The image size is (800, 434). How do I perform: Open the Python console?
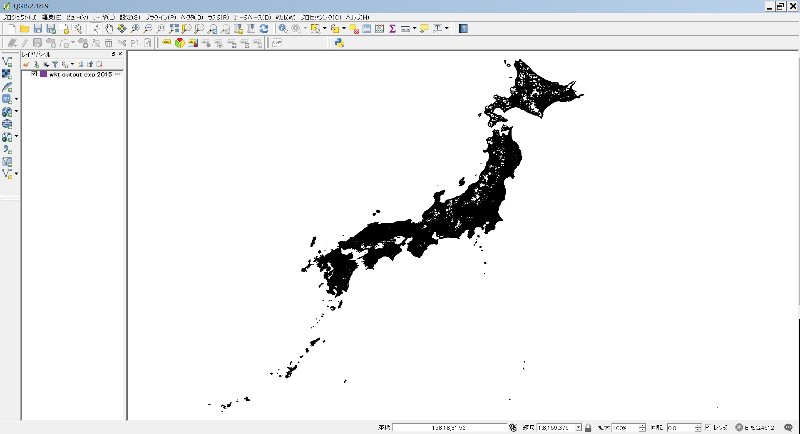click(x=339, y=42)
